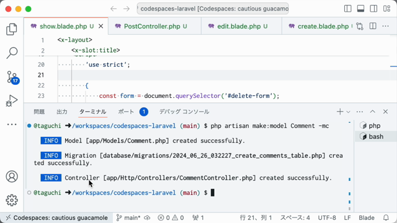Open changes compare icon in the editor toolbar
The image size is (397, 223).
[x=360, y=26]
